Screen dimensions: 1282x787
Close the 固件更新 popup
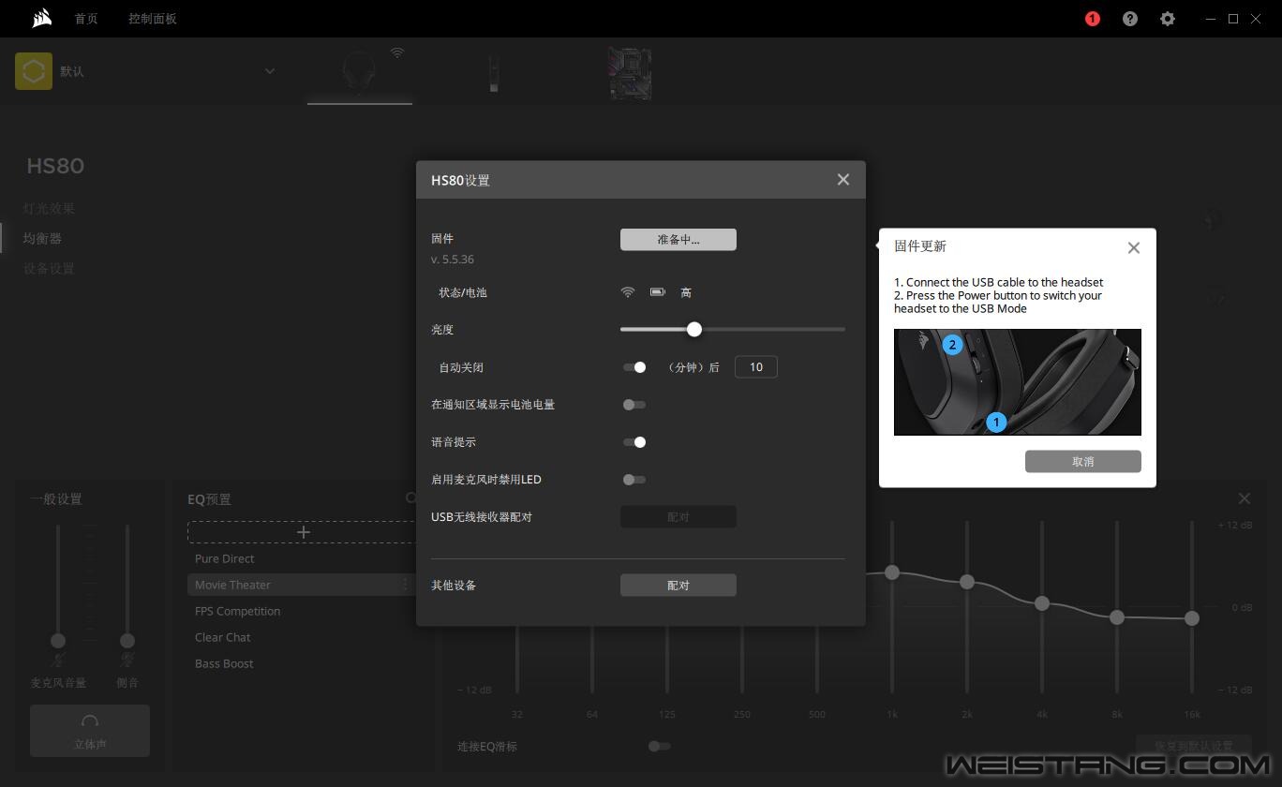click(1134, 247)
